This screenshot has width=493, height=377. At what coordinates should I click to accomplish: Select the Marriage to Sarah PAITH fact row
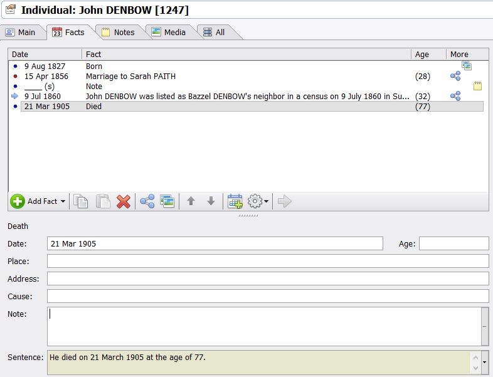tap(130, 76)
